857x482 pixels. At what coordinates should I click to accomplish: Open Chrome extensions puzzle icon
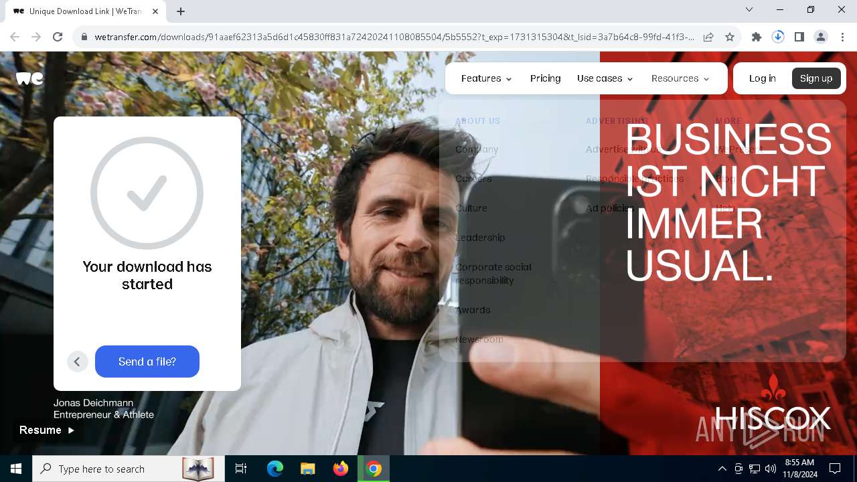pyautogui.click(x=757, y=37)
